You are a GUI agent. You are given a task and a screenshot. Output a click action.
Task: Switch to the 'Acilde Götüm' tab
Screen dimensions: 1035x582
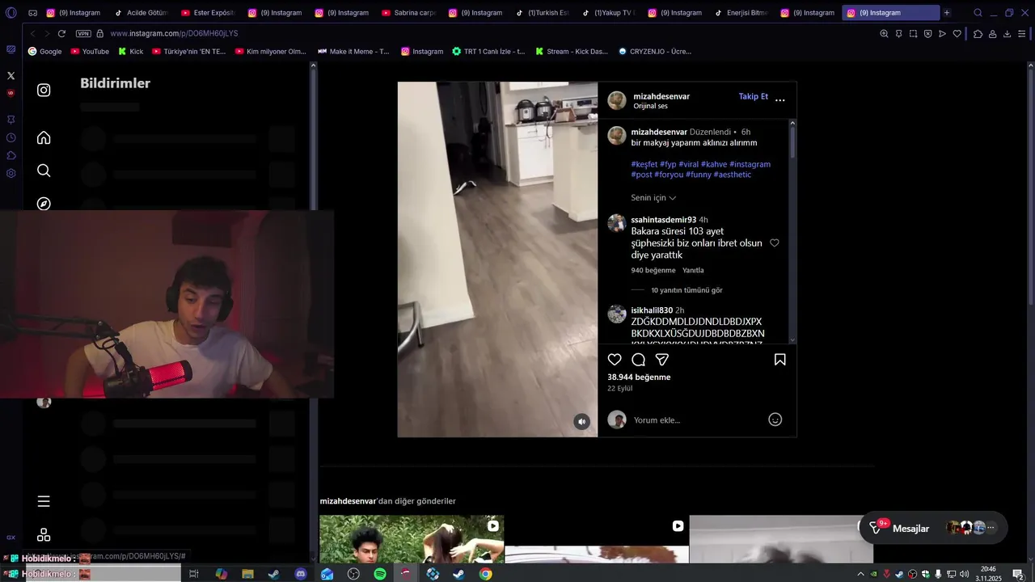point(141,13)
